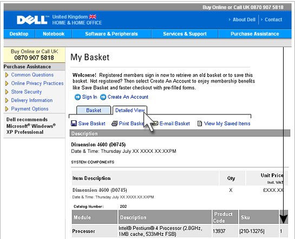Click the E-mail Basket link
Screen dimensions: 295x239
pos(175,124)
